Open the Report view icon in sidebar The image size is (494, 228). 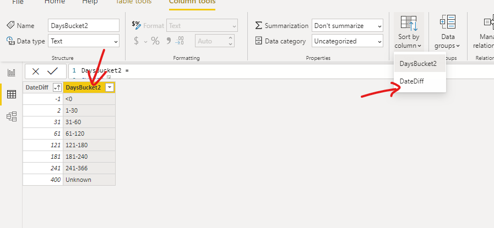[12, 73]
